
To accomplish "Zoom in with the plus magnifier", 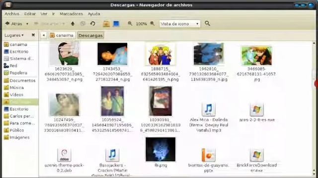I will 153,24.
